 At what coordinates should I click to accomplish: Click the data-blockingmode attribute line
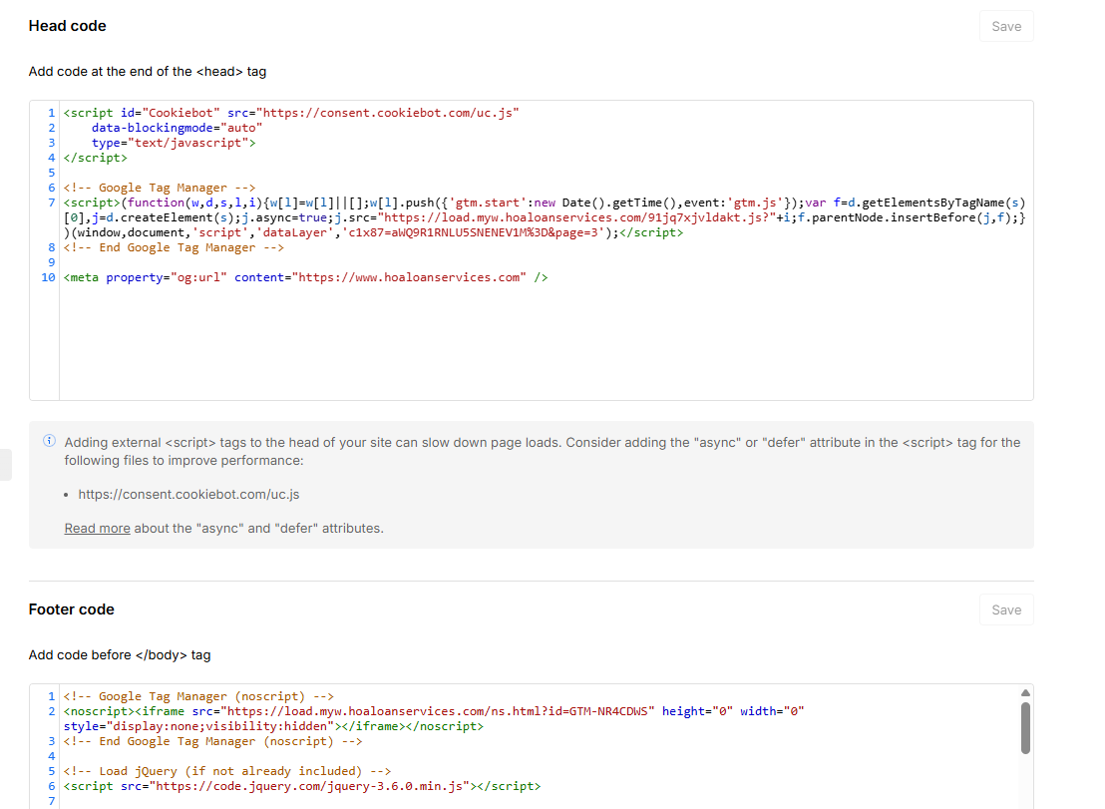point(177,128)
